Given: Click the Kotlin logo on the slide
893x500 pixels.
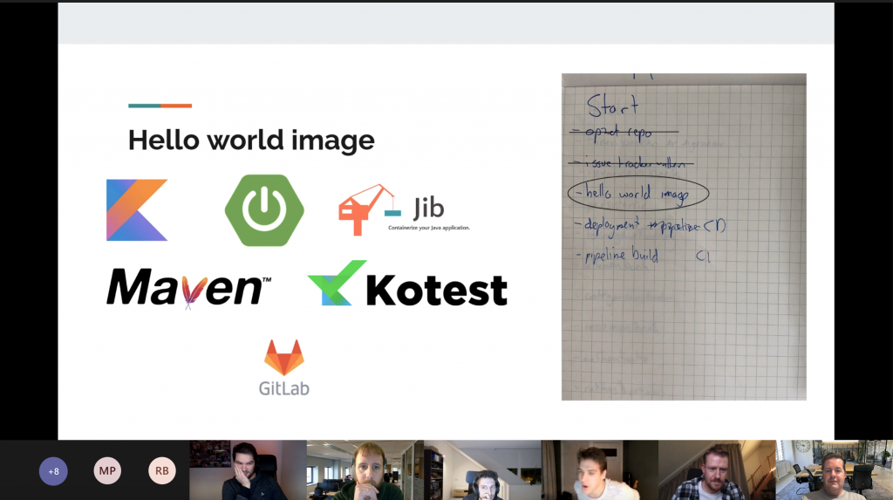Looking at the screenshot, I should coord(137,209).
